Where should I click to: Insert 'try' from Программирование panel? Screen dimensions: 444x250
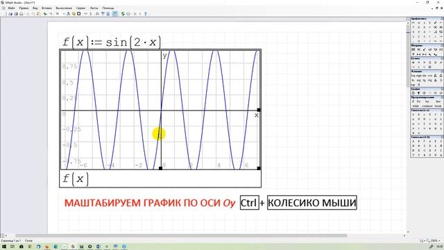tap(427, 101)
